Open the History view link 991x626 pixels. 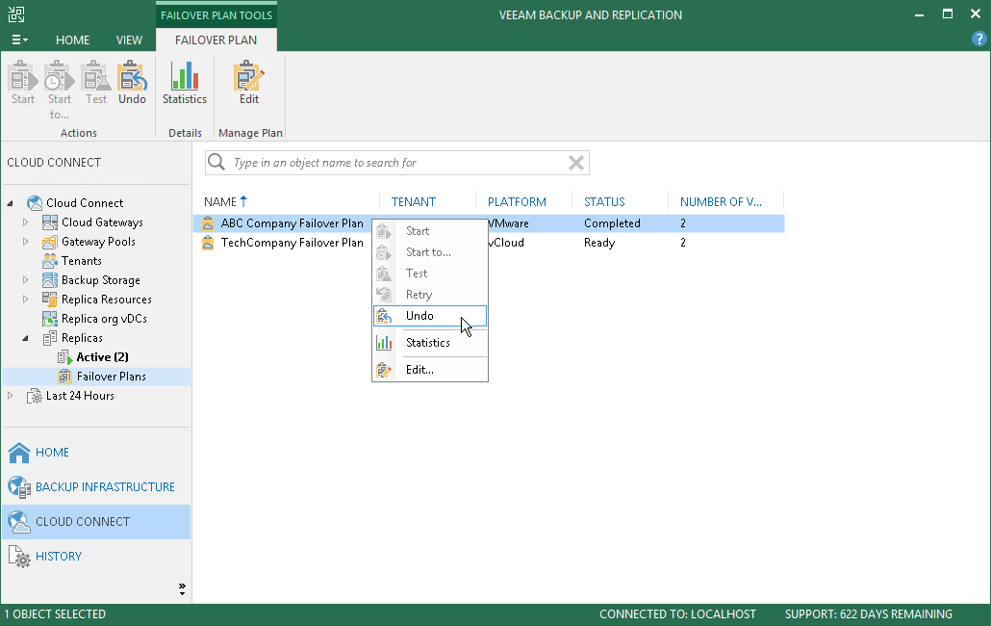(59, 557)
